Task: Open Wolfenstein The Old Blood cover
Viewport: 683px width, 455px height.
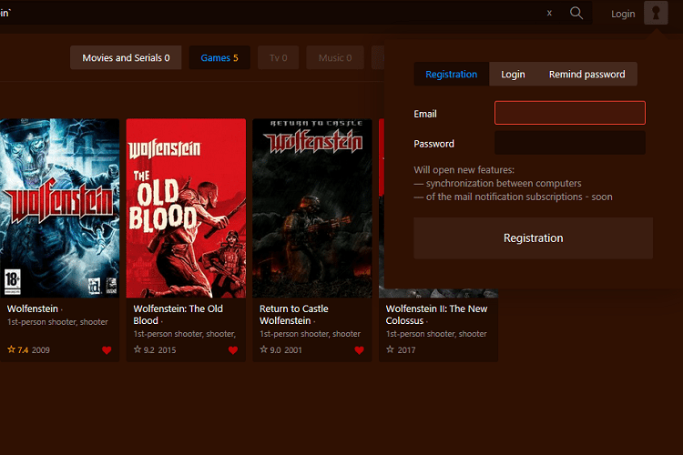Action: (186, 208)
